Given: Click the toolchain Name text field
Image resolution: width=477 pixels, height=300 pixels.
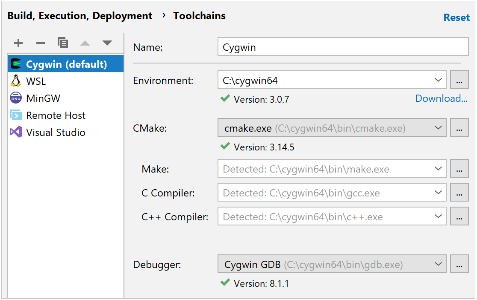Looking at the screenshot, I should 343,47.
